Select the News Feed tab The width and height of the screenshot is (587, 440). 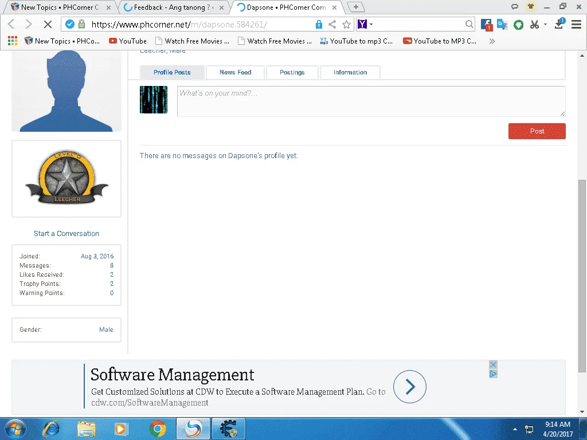(x=236, y=72)
